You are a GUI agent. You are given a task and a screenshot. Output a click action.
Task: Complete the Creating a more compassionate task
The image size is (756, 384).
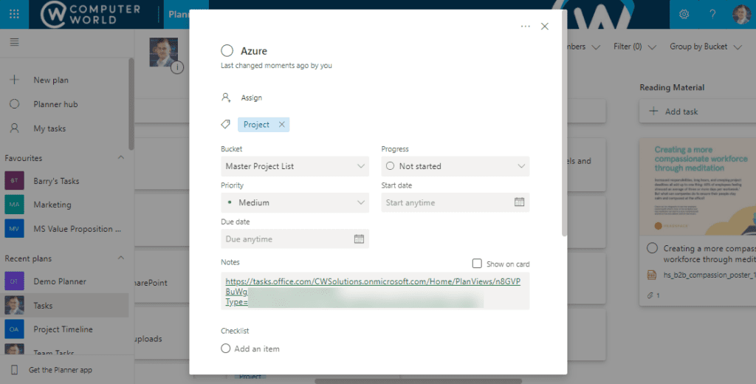(x=653, y=248)
